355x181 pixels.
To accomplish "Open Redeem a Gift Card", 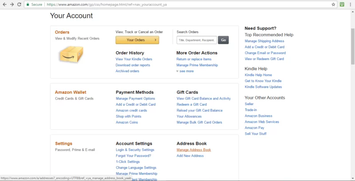I will pyautogui.click(x=192, y=104).
